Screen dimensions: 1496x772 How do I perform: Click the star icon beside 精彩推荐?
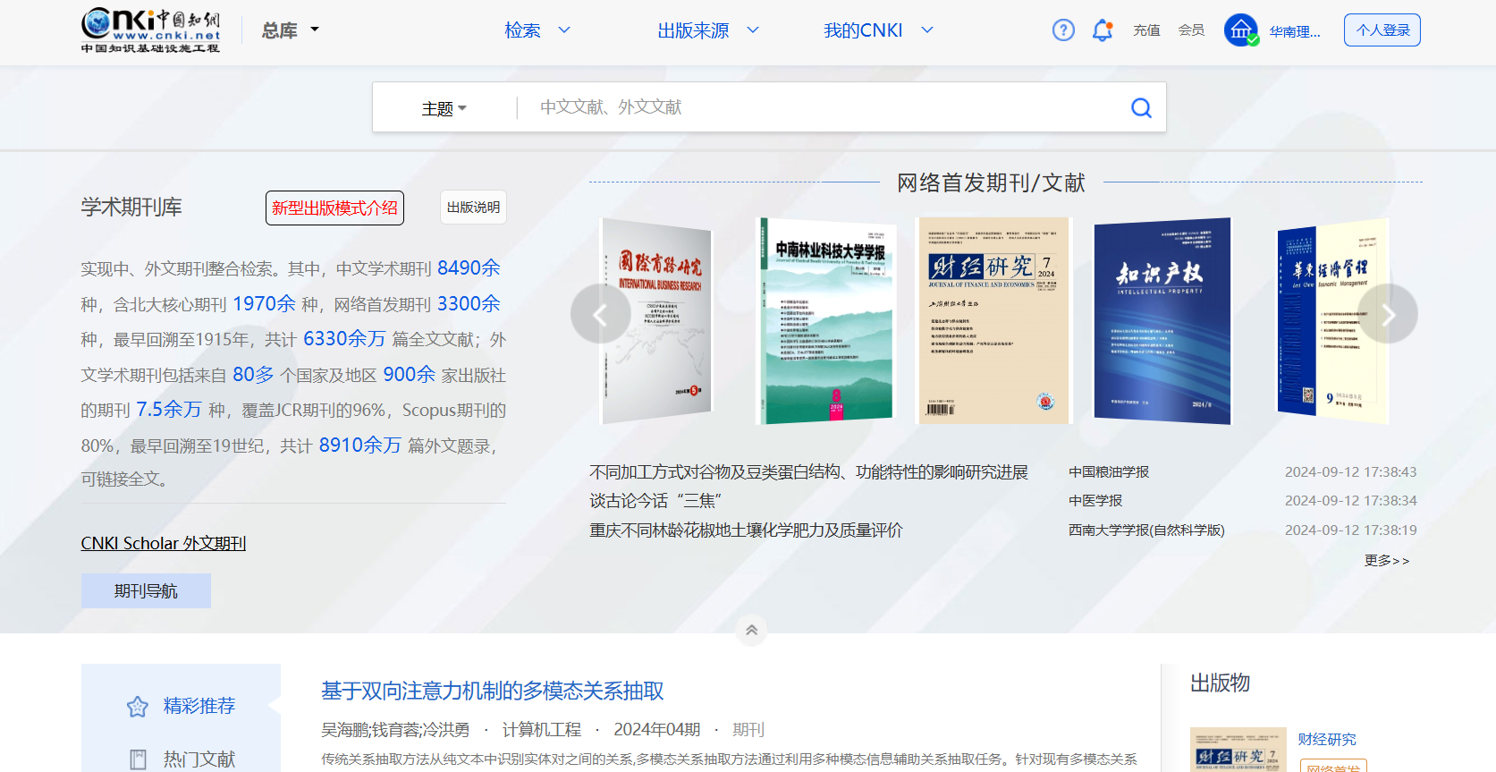[x=137, y=707]
